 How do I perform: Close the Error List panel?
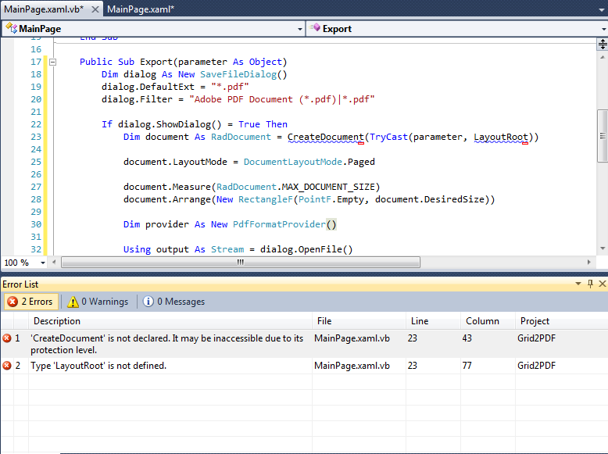(x=601, y=284)
